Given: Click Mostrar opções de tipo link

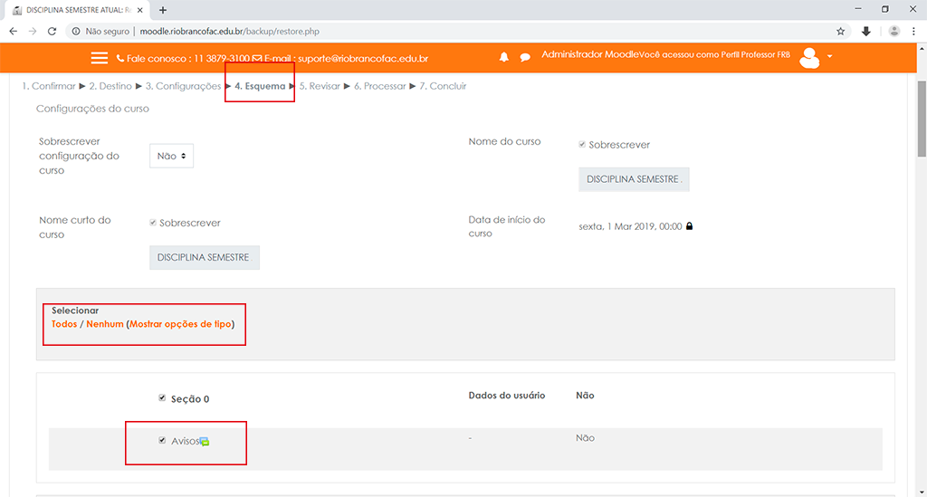Looking at the screenshot, I should [x=180, y=324].
